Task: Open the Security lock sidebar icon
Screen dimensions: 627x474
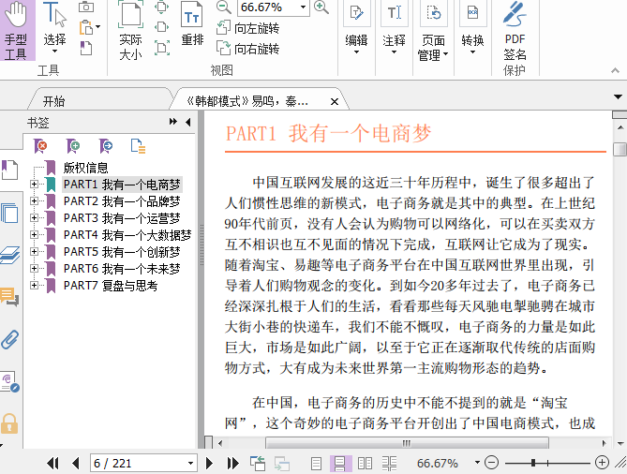Action: tap(9, 423)
